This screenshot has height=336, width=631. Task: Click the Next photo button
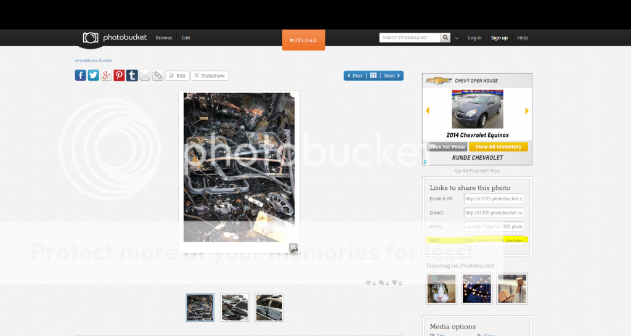tap(392, 76)
